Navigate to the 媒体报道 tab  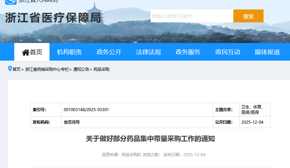tap(267, 52)
